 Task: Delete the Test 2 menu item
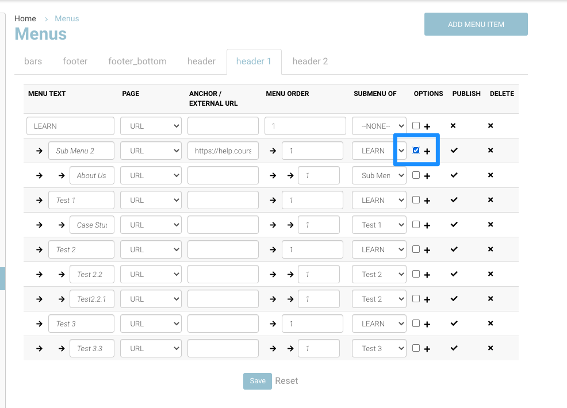click(x=491, y=249)
